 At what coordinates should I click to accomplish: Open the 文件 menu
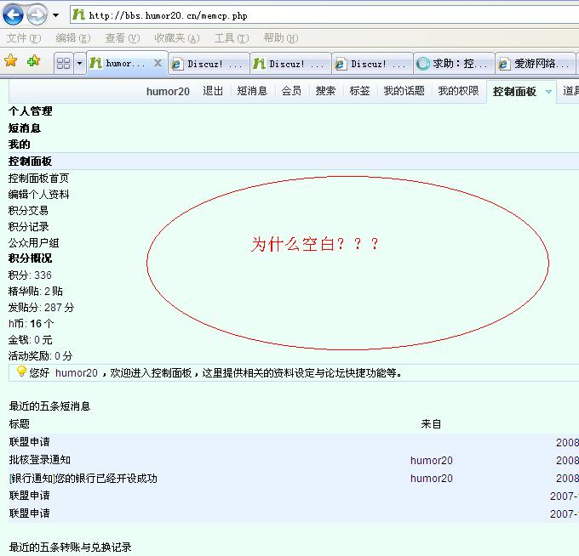(24, 38)
